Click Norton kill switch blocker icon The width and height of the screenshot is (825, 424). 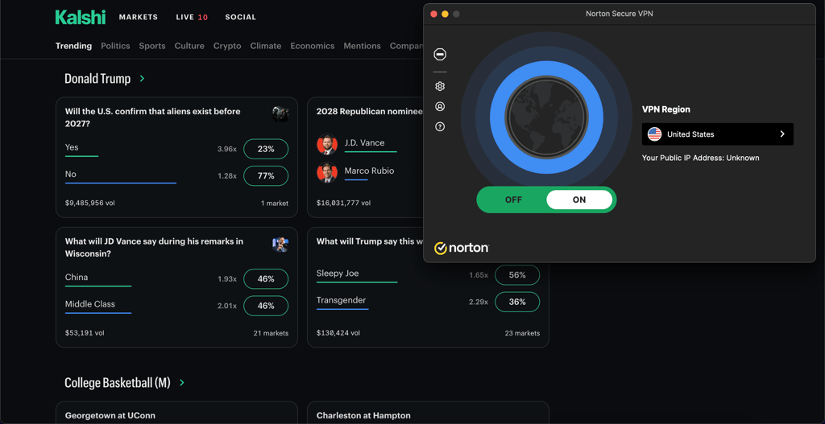pyautogui.click(x=440, y=54)
